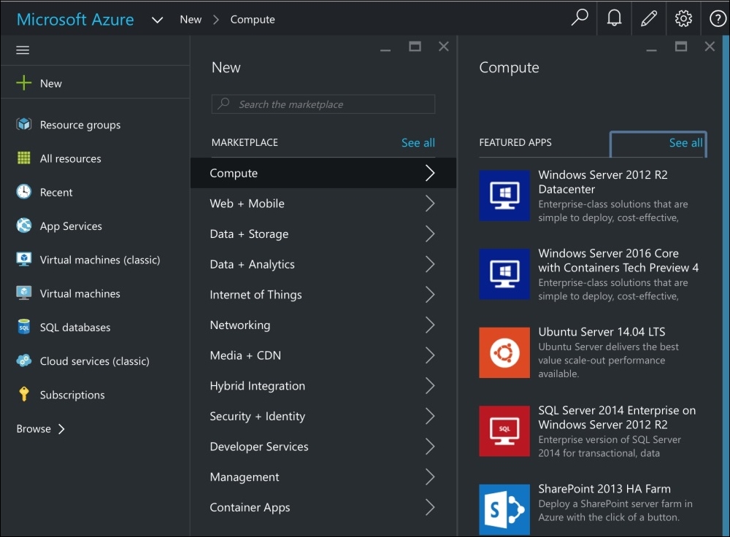730x537 pixels.
Task: Click New breadcrumb in top bar
Action: tap(191, 20)
